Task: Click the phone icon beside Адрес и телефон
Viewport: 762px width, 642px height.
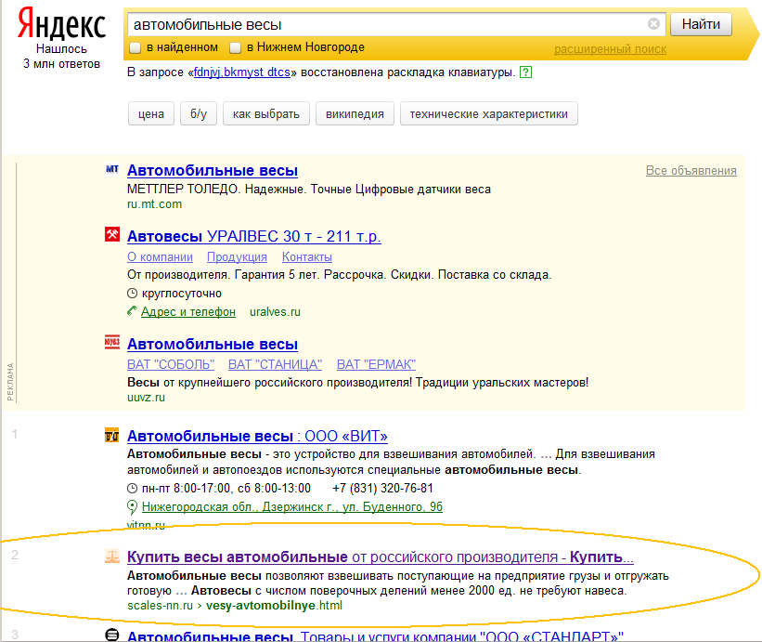Action: point(132,311)
